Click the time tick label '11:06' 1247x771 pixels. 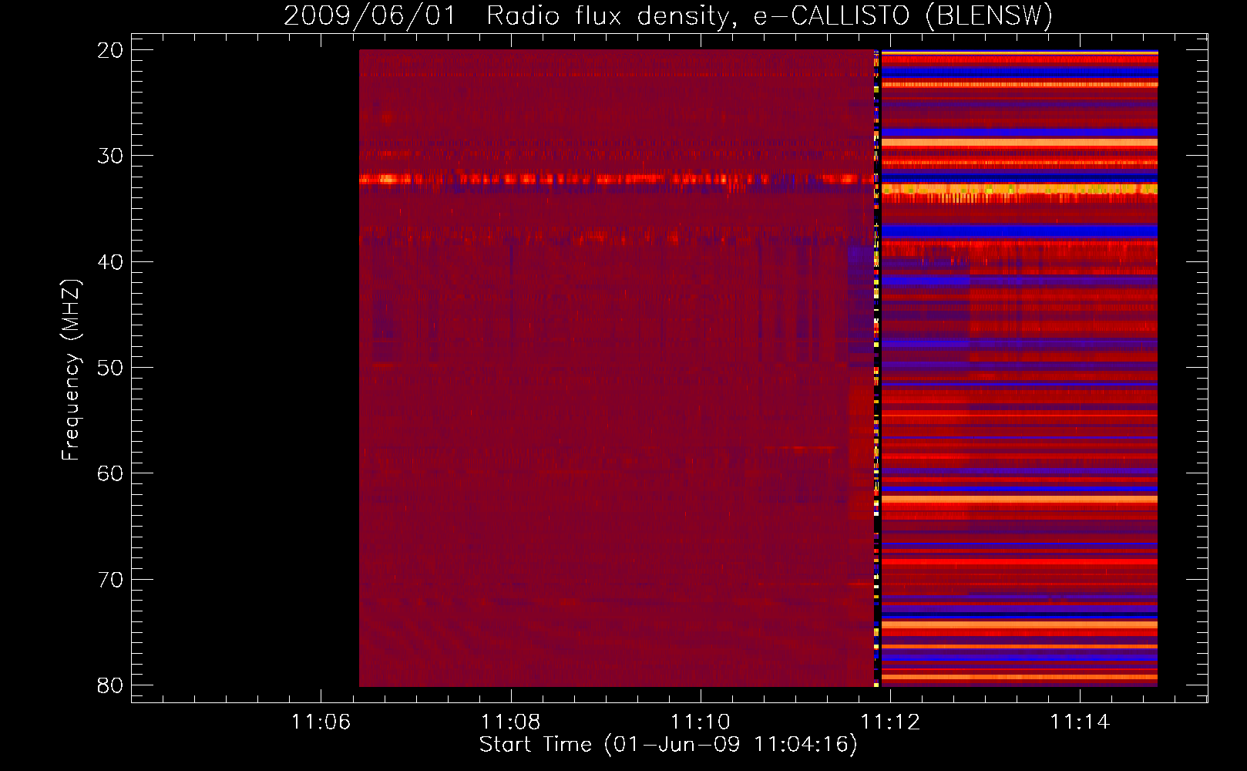pos(321,722)
